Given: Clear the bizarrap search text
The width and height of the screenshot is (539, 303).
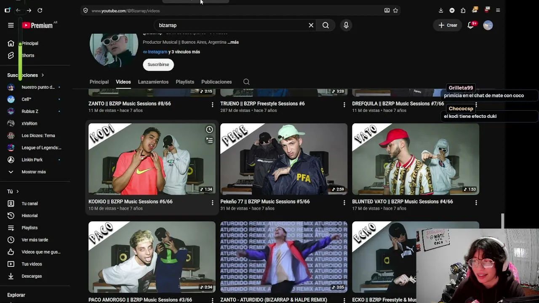Looking at the screenshot, I should point(311,25).
